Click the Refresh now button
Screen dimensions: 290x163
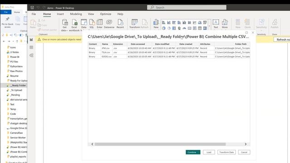(282, 39)
